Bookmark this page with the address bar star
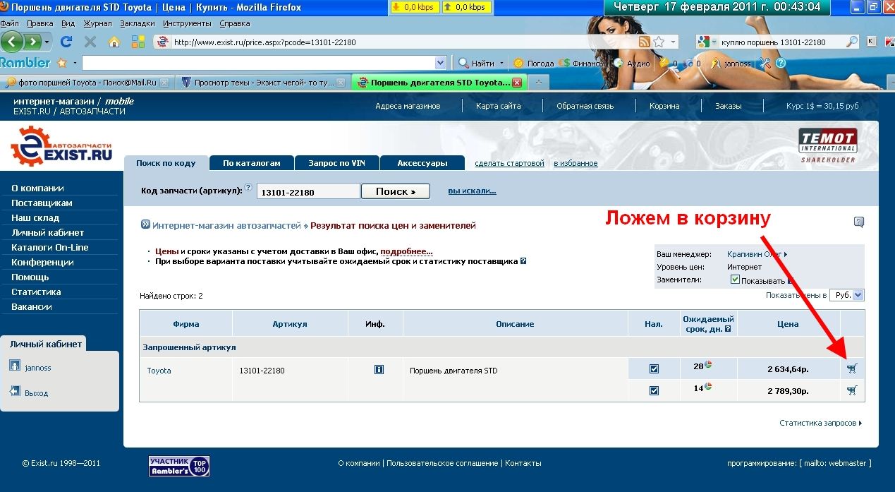Screen dimensions: 895x492 point(658,42)
